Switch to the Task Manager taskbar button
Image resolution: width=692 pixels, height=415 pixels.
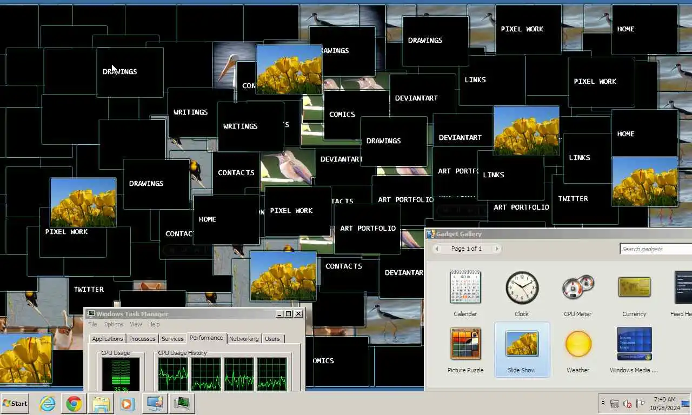[182, 403]
